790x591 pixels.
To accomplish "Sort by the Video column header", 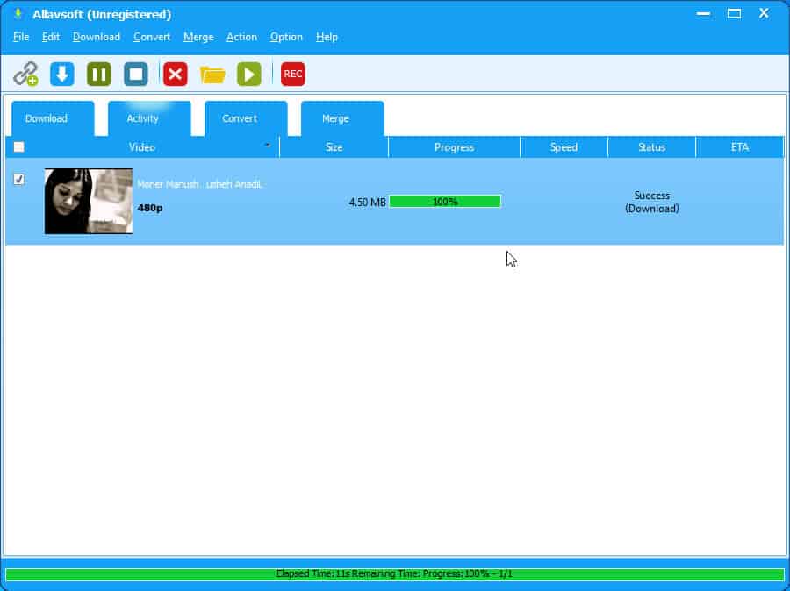I will coord(142,147).
